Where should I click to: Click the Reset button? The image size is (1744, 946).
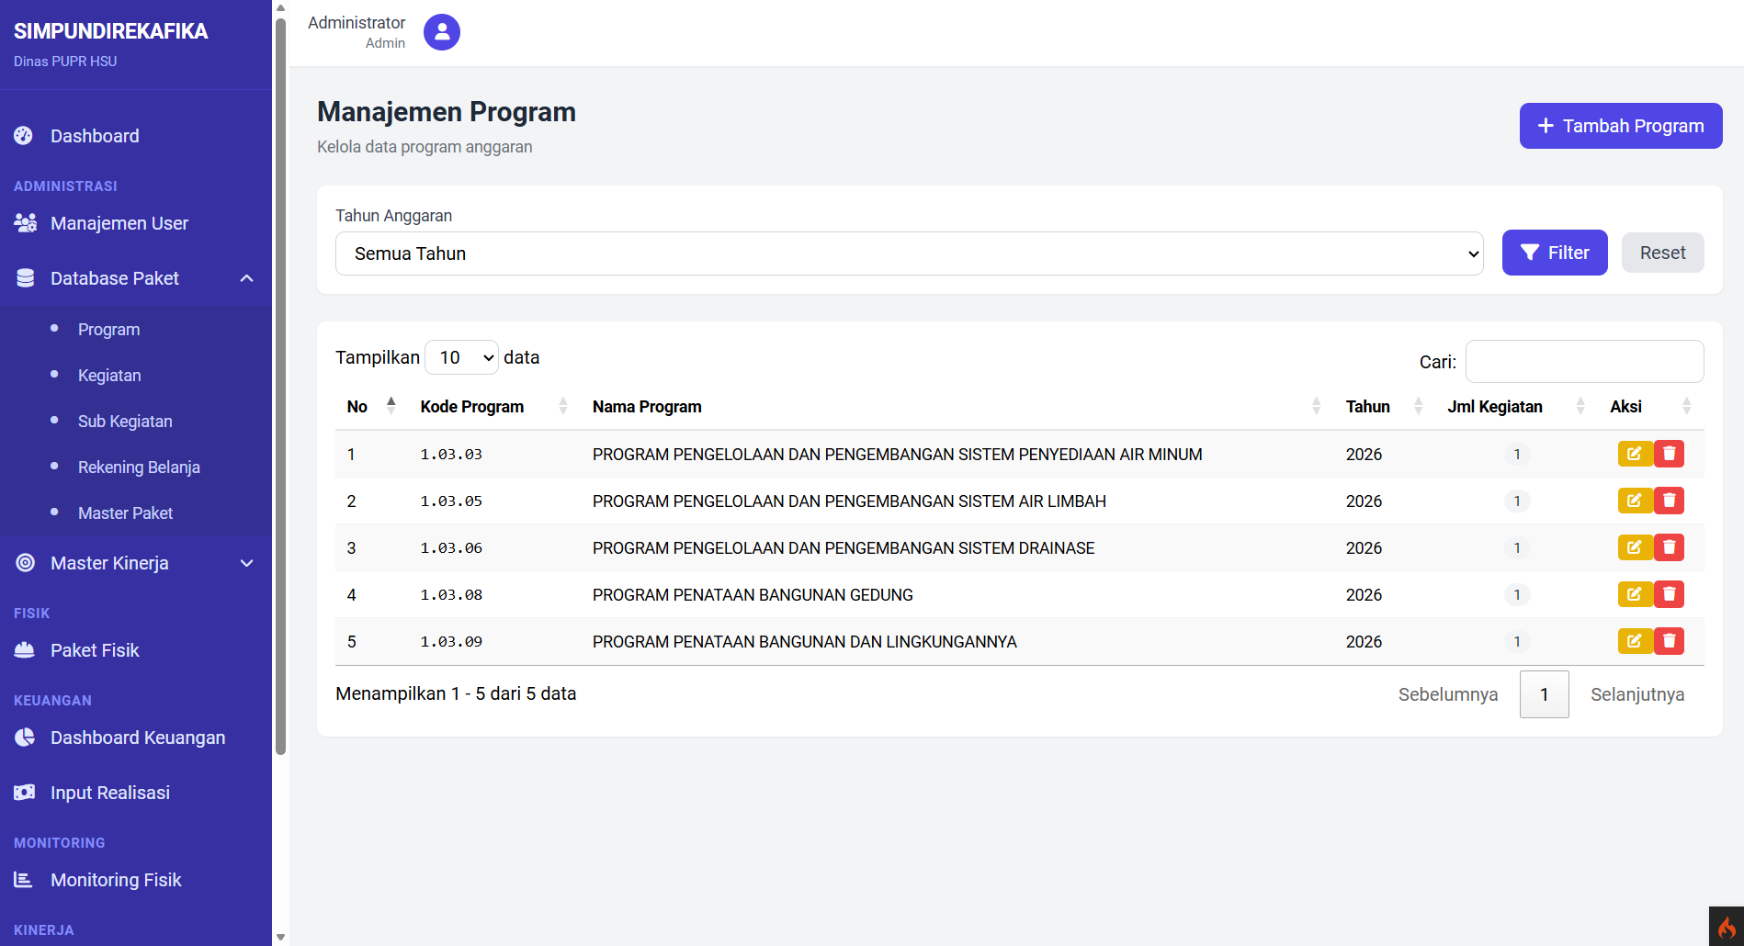pyautogui.click(x=1662, y=253)
